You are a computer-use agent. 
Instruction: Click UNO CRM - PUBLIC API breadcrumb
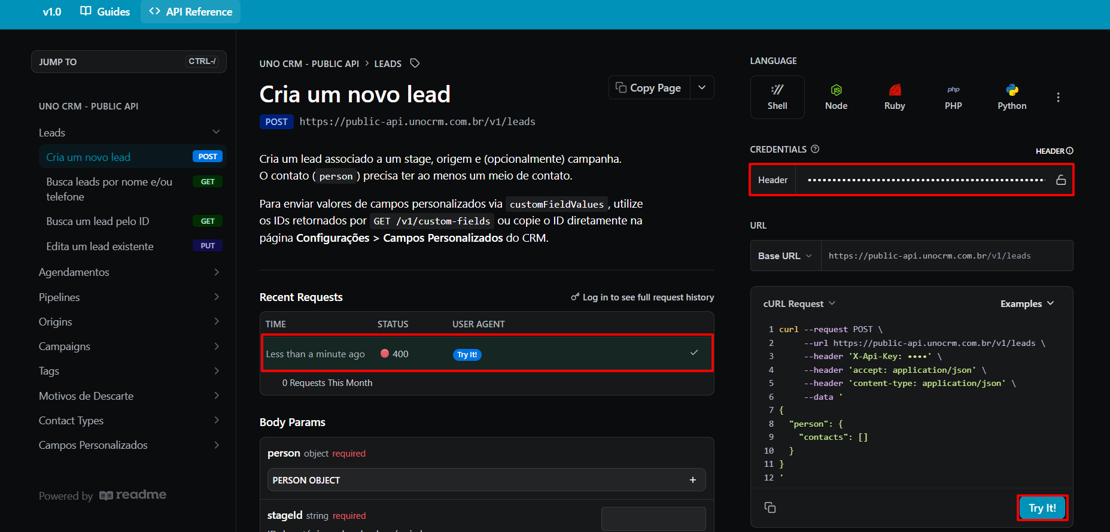(x=309, y=63)
